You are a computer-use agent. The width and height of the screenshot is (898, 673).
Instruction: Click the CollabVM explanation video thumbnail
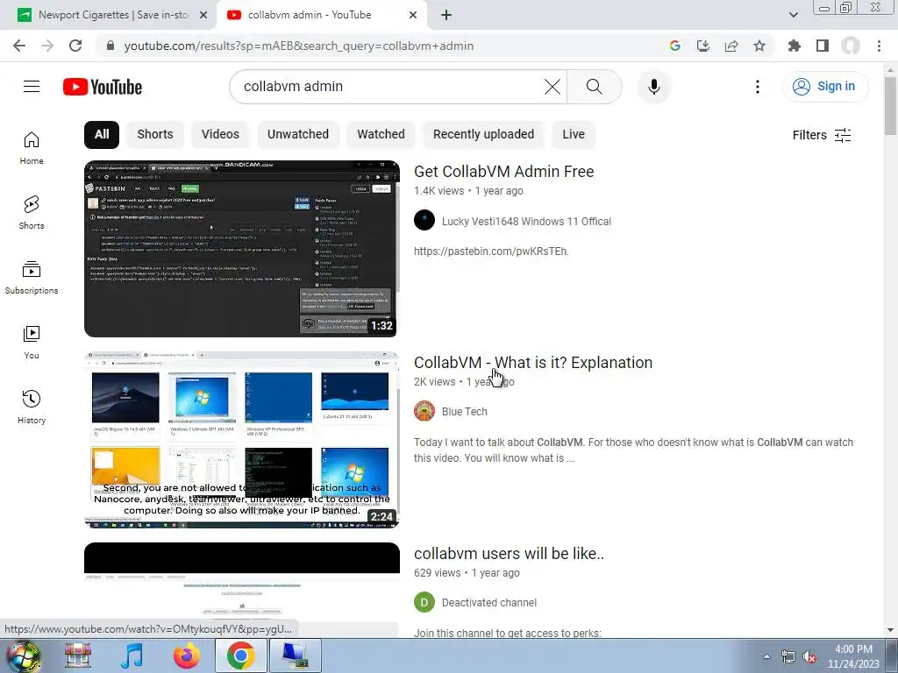pos(242,440)
